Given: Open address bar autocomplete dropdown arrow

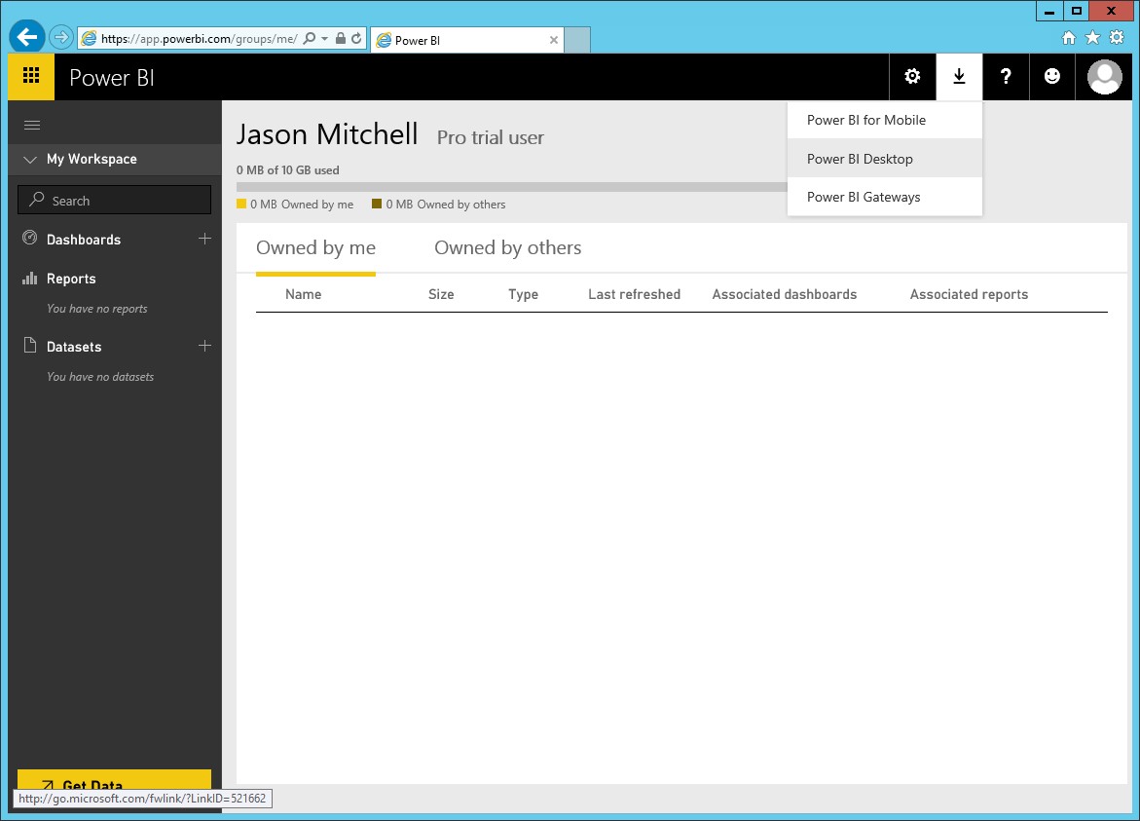Looking at the screenshot, I should 324,39.
